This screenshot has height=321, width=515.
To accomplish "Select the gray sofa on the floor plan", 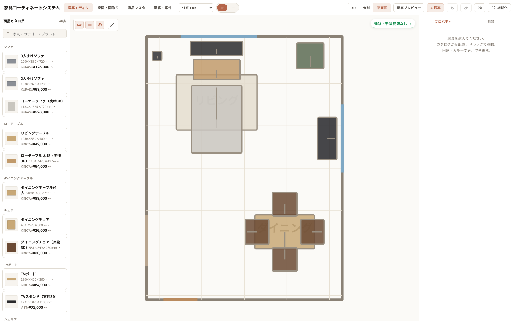I will (x=217, y=119).
